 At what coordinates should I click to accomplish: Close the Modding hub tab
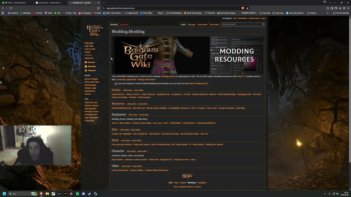click(x=99, y=3)
